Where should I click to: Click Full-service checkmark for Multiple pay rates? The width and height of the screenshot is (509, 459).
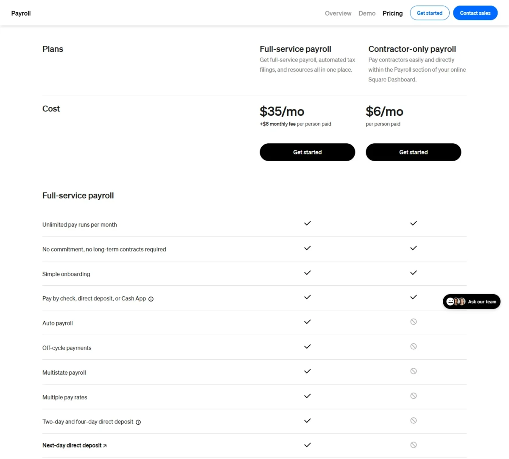pos(308,396)
